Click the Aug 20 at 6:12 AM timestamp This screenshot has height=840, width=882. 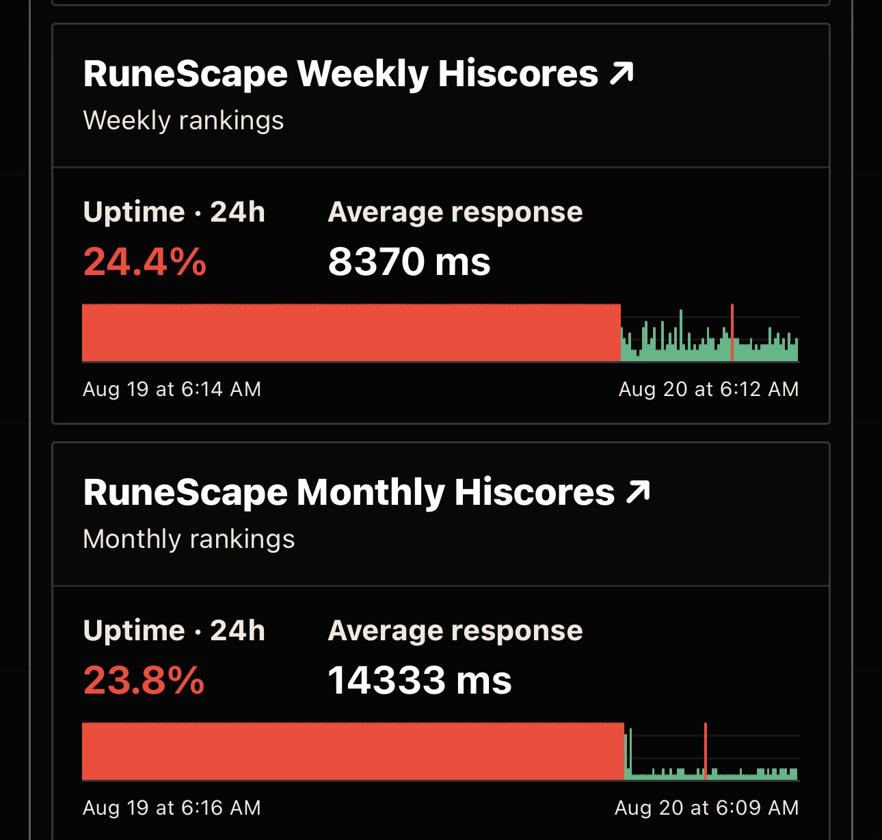[x=709, y=389]
